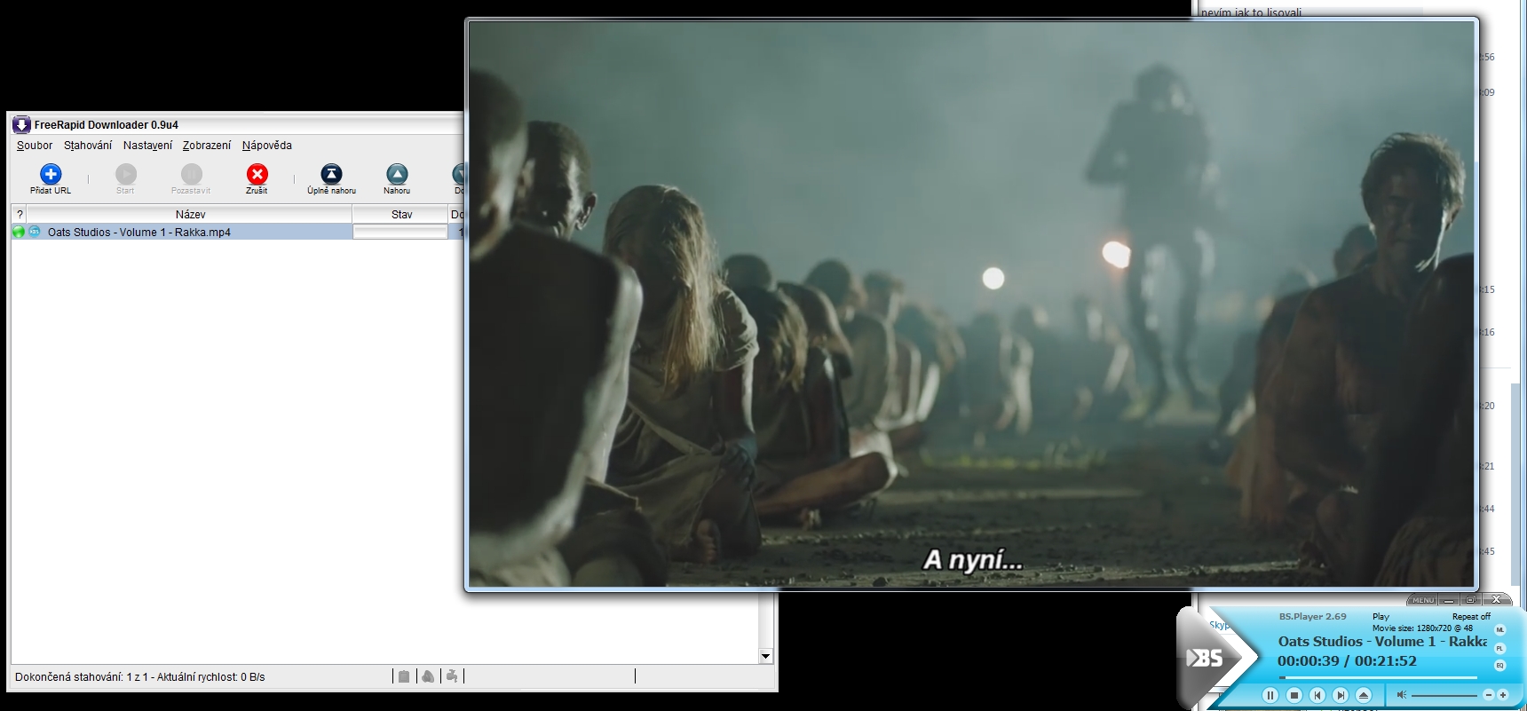Click the green completed status icon in Rakka row
Viewport: 1527px width, 711px height.
tap(19, 232)
